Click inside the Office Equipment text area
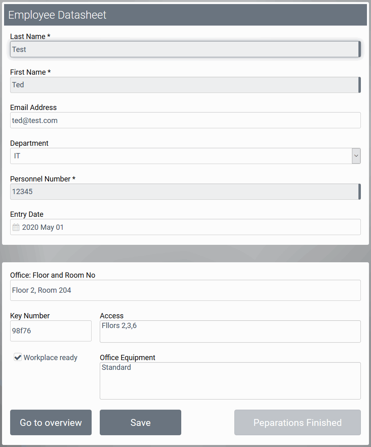Image resolution: width=371 pixels, height=447 pixels. pos(230,381)
